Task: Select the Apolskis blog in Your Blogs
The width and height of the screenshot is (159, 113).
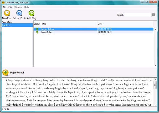Action: (17, 25)
